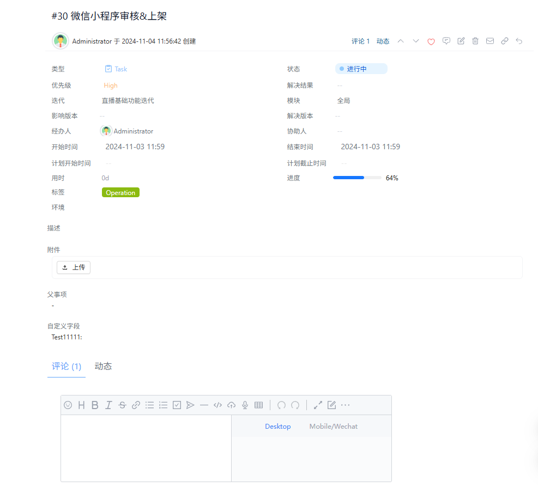Delete issue with trash icon
This screenshot has width=538, height=493.
475,41
